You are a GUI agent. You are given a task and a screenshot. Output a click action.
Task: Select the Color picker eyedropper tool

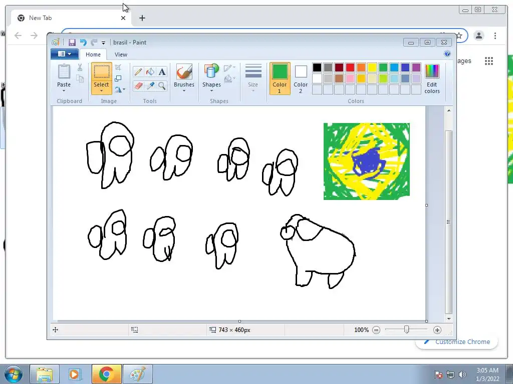150,85
